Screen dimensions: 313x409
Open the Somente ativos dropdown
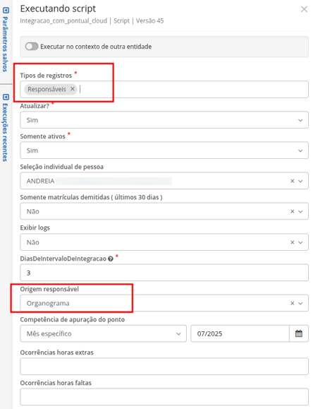164,150
